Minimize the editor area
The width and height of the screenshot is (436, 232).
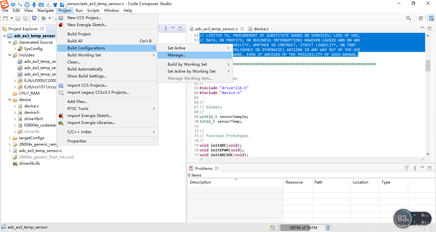pos(422,28)
